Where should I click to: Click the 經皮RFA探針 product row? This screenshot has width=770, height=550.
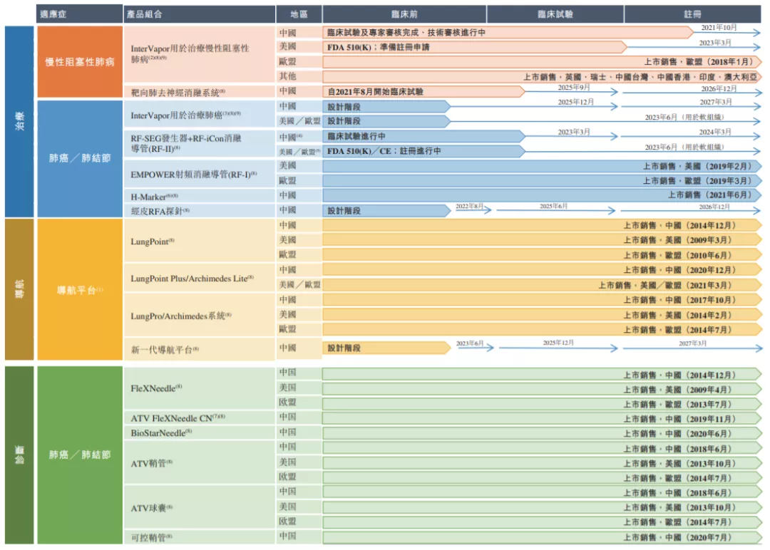[200, 210]
